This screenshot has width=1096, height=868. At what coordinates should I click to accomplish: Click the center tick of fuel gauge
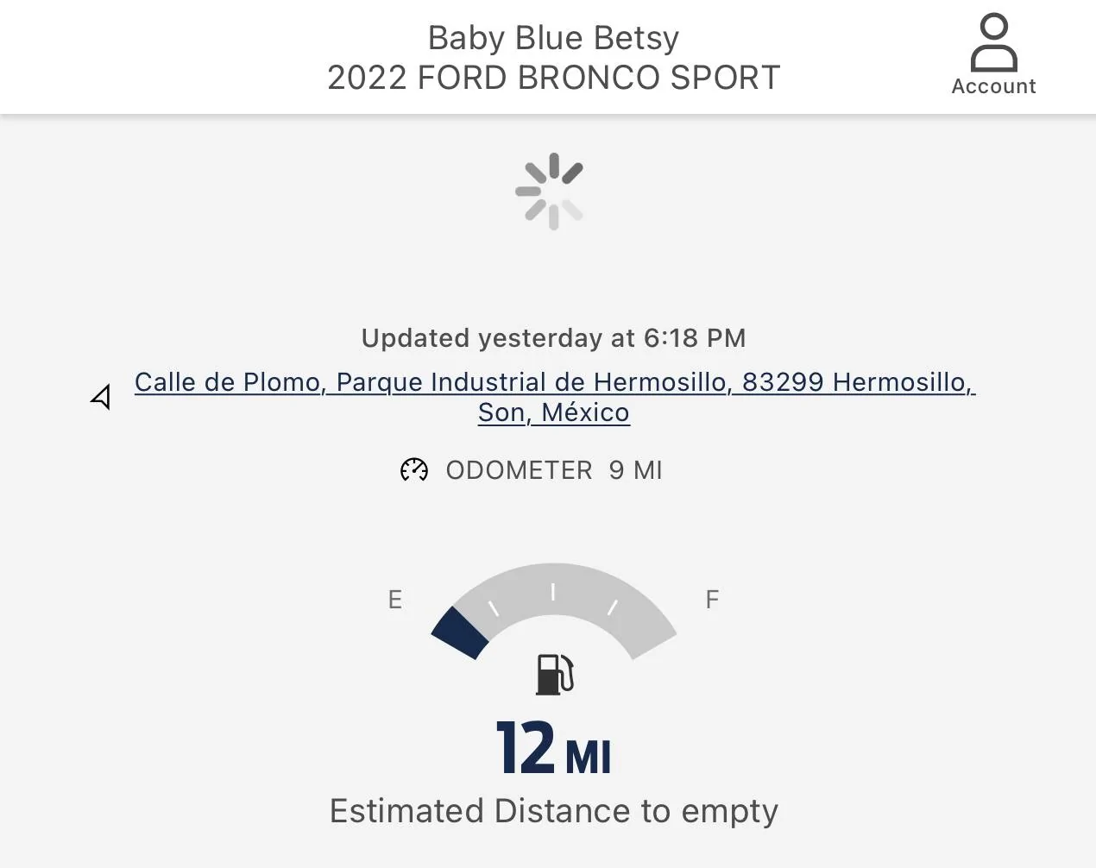pos(553,592)
